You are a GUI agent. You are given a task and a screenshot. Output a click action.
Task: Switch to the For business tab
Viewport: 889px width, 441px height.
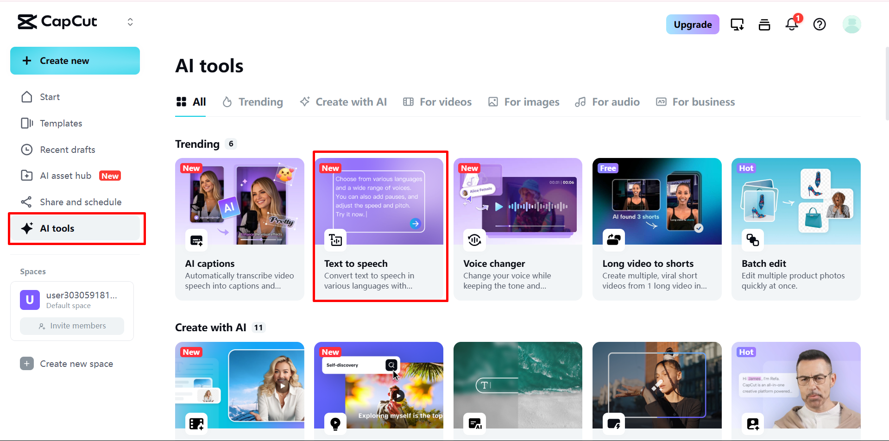click(696, 102)
